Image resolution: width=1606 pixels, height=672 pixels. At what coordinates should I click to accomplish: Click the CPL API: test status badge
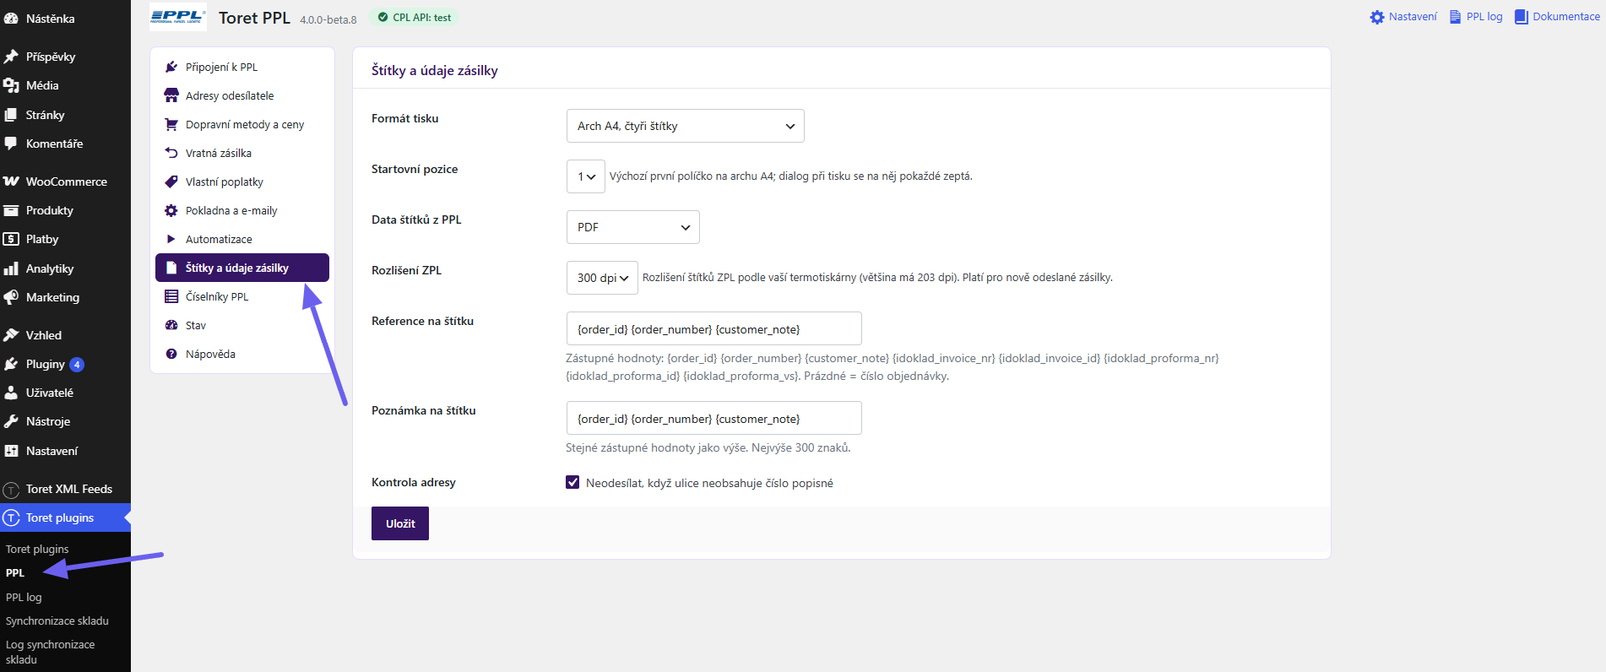pos(414,17)
